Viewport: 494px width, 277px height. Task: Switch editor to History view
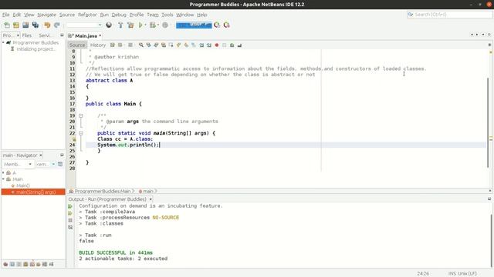98,45
